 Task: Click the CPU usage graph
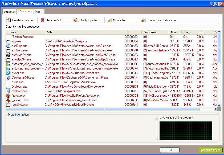point(186,131)
